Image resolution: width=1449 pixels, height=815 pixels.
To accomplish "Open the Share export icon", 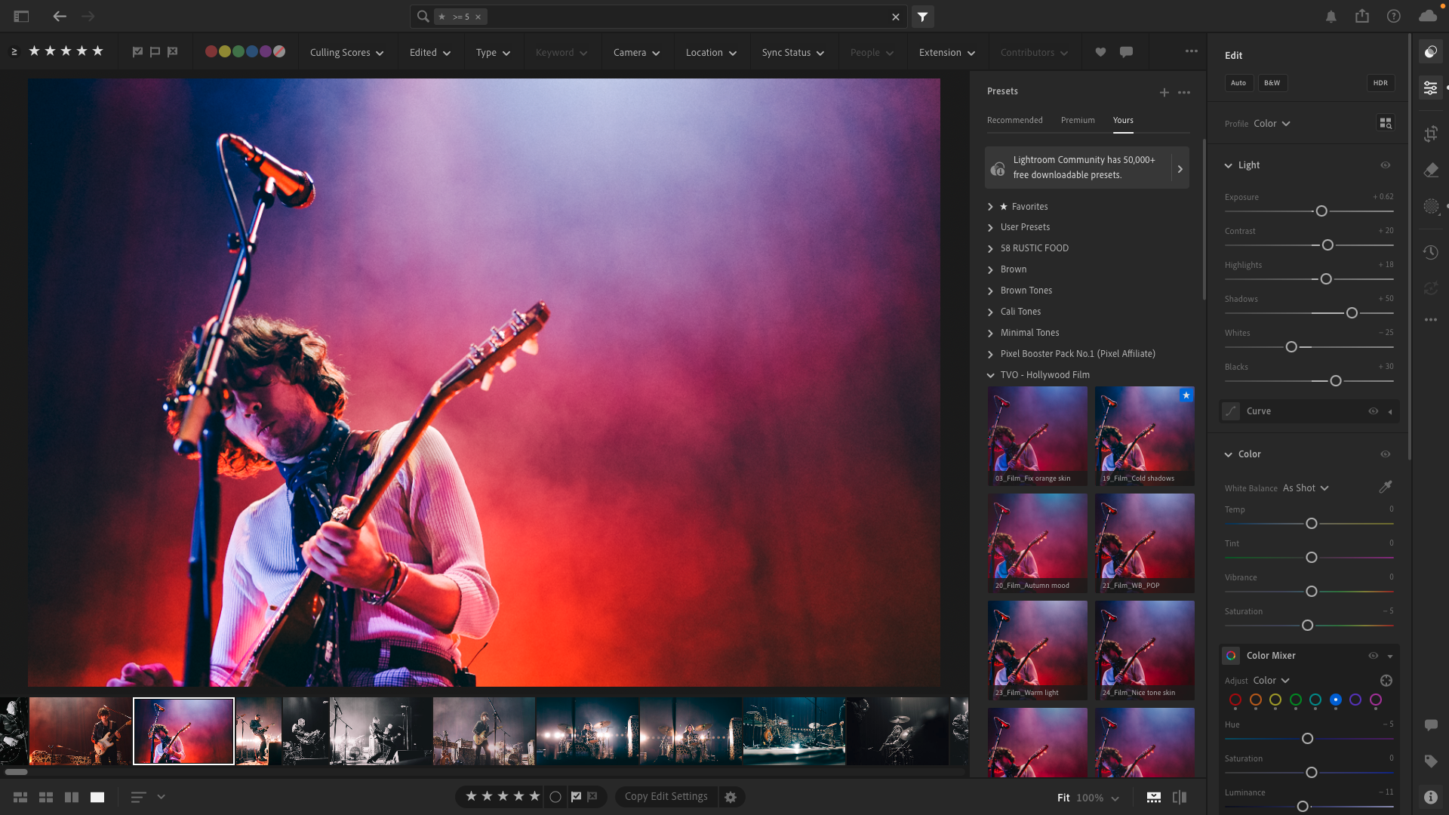I will tap(1361, 17).
